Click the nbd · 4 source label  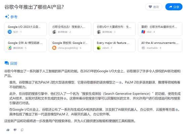tap(151, 32)
